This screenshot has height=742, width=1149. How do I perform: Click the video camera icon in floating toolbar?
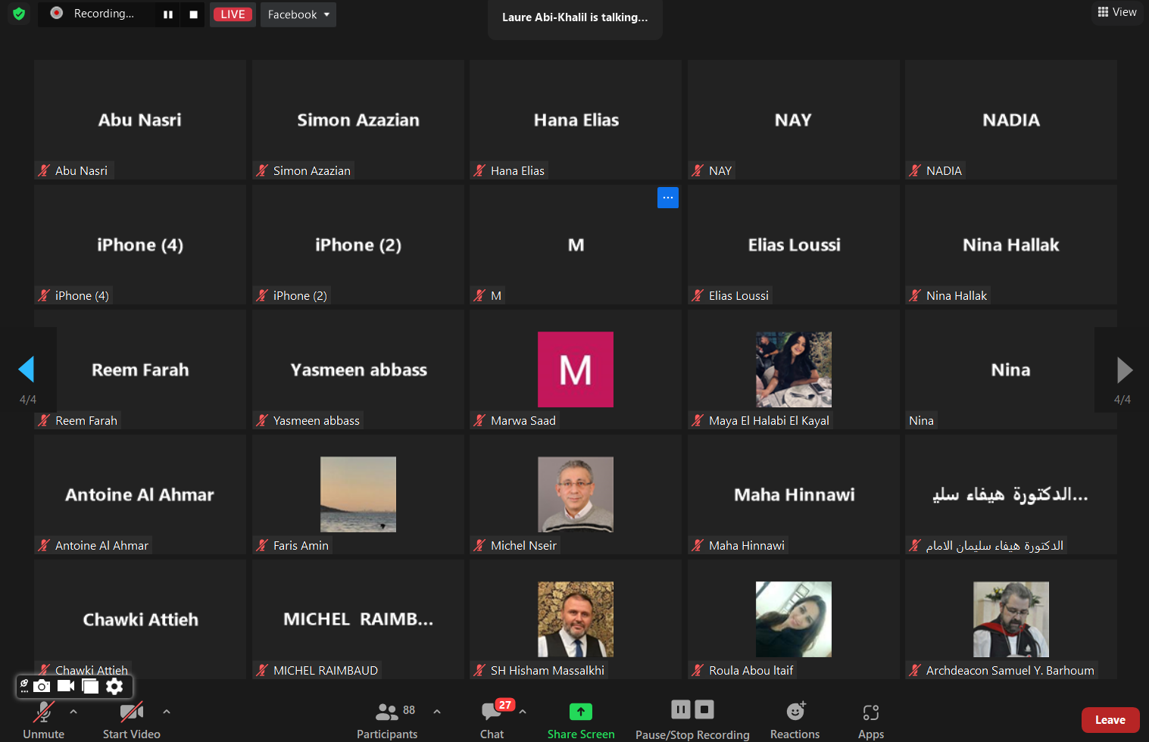tap(66, 686)
